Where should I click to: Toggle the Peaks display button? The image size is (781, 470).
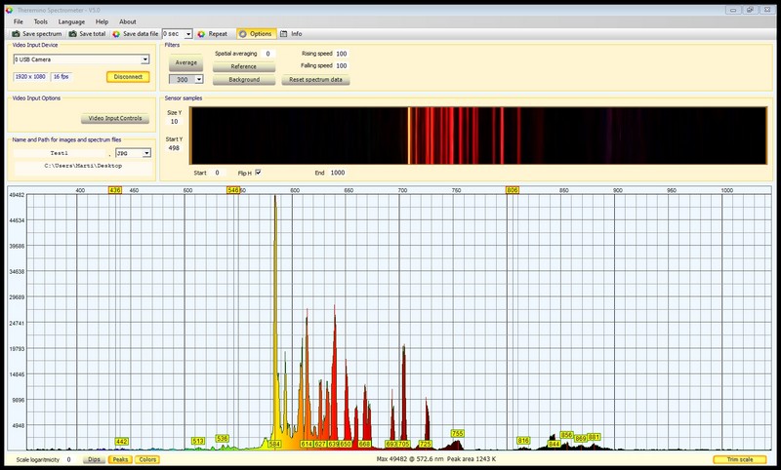click(x=120, y=459)
